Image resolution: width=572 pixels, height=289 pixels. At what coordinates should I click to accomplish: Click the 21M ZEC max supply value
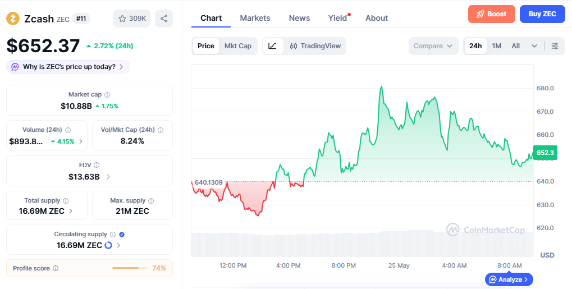click(132, 211)
